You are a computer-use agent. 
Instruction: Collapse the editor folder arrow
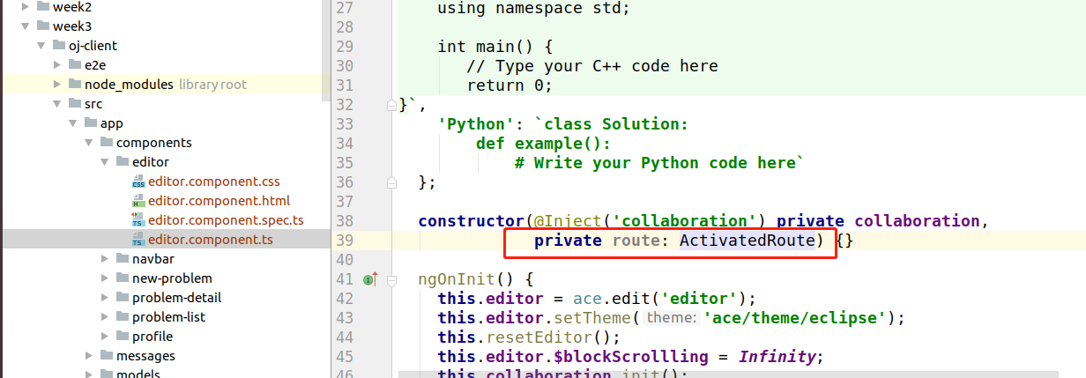(x=103, y=161)
